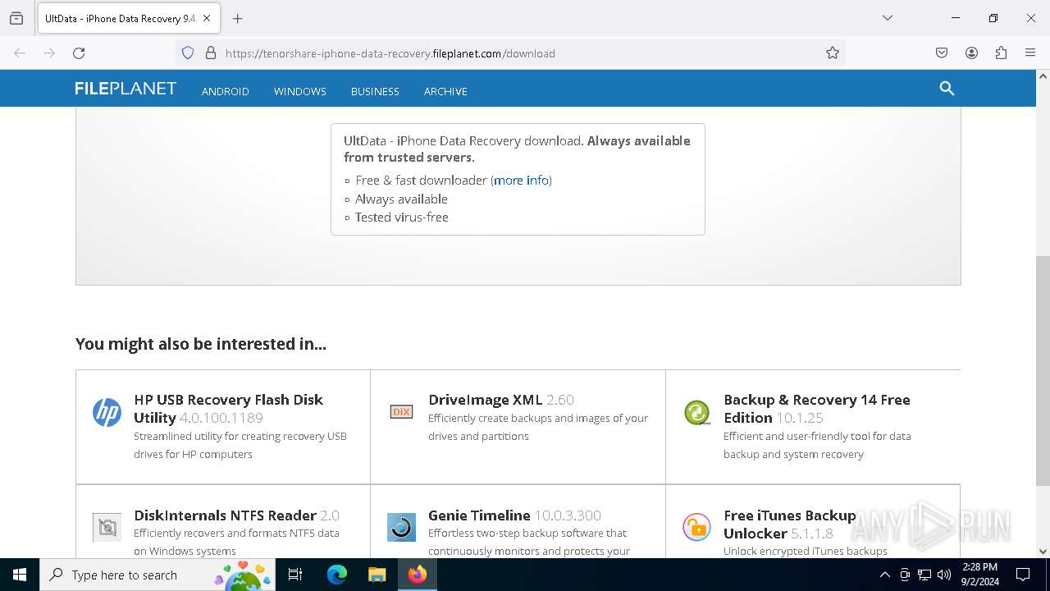This screenshot has height=591, width=1050.
Task: Open Task View on the taskbar
Action: 295,575
